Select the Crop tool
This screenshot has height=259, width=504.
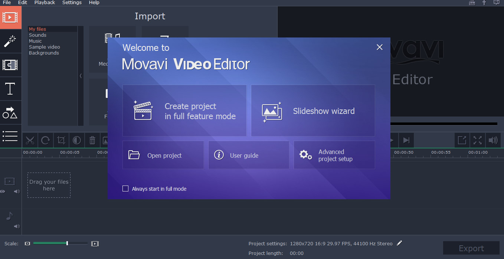point(61,140)
